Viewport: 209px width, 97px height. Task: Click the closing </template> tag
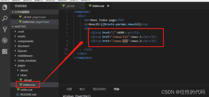point(83,58)
